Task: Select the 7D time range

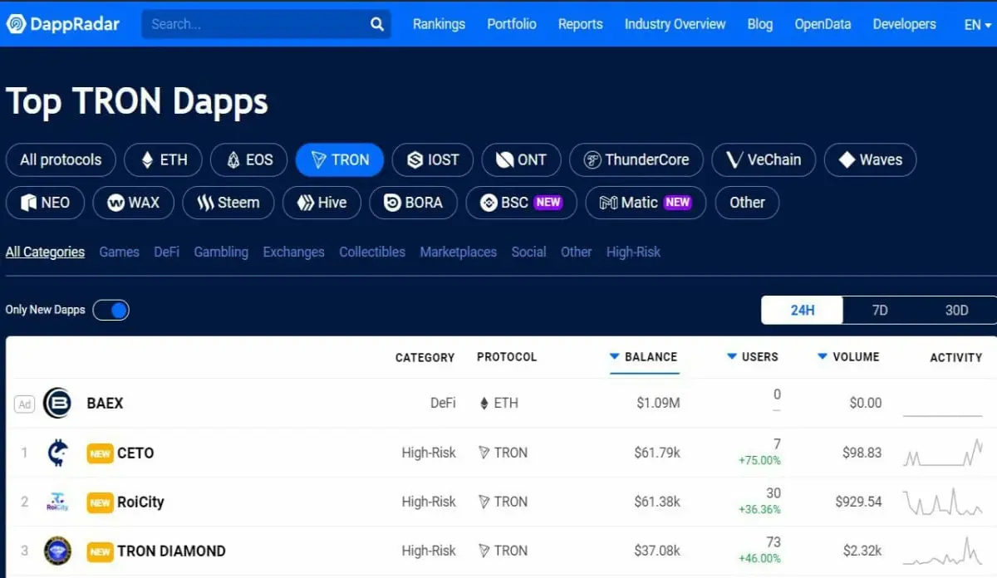Action: (x=880, y=310)
